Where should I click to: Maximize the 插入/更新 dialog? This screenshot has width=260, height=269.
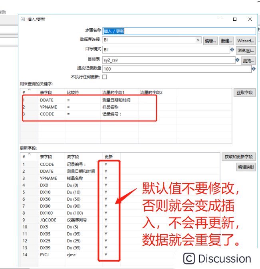click(235, 19)
